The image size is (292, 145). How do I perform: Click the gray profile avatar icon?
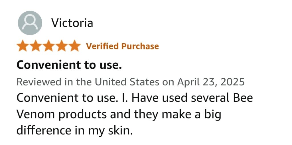pyautogui.click(x=30, y=23)
